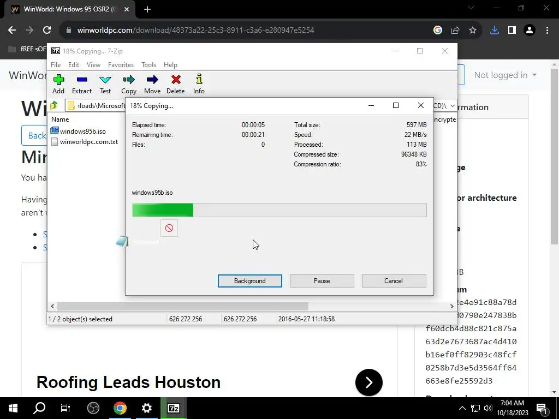Click the Back button on WinWorld page
Viewport: 559px width, 419px height.
[x=34, y=135]
